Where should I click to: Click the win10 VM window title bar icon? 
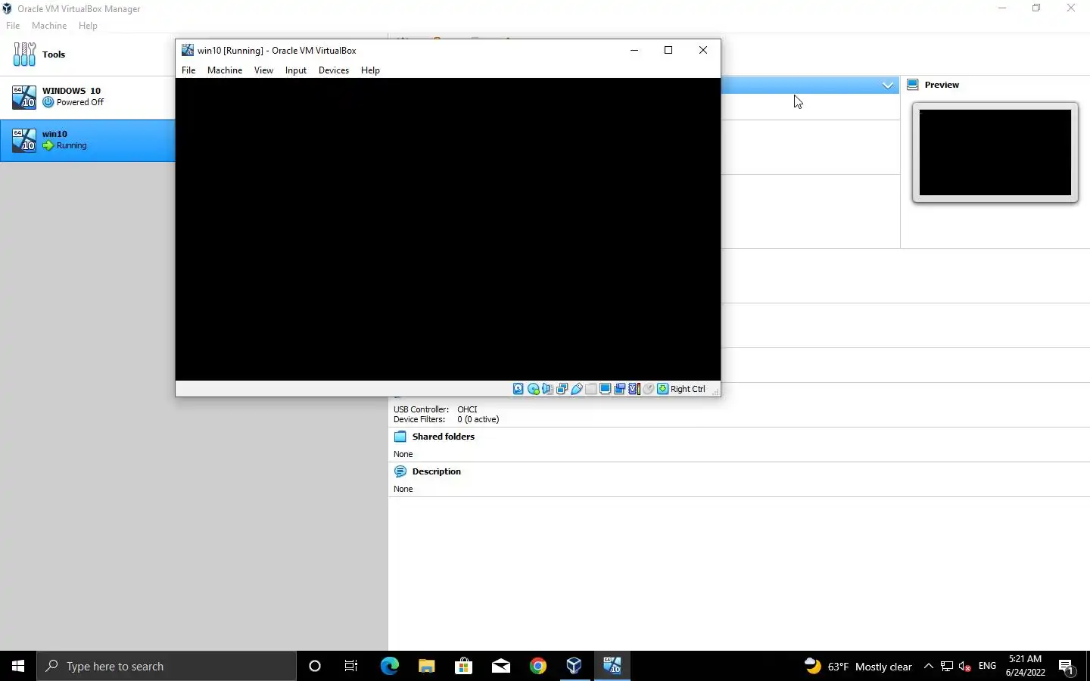coord(188,51)
